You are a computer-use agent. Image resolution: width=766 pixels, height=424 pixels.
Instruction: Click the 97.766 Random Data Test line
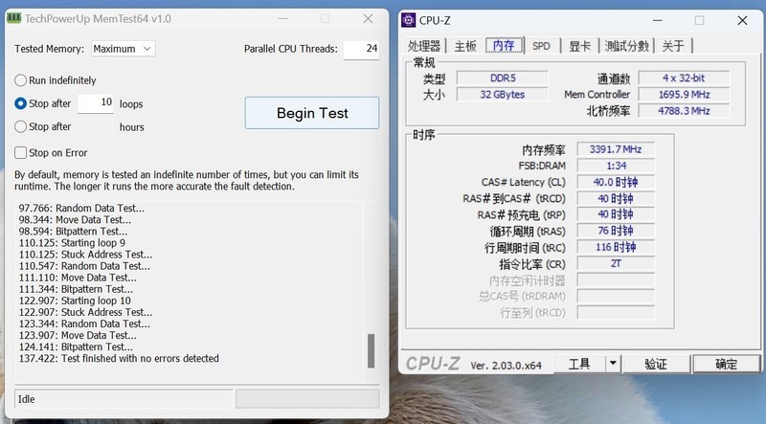click(81, 208)
